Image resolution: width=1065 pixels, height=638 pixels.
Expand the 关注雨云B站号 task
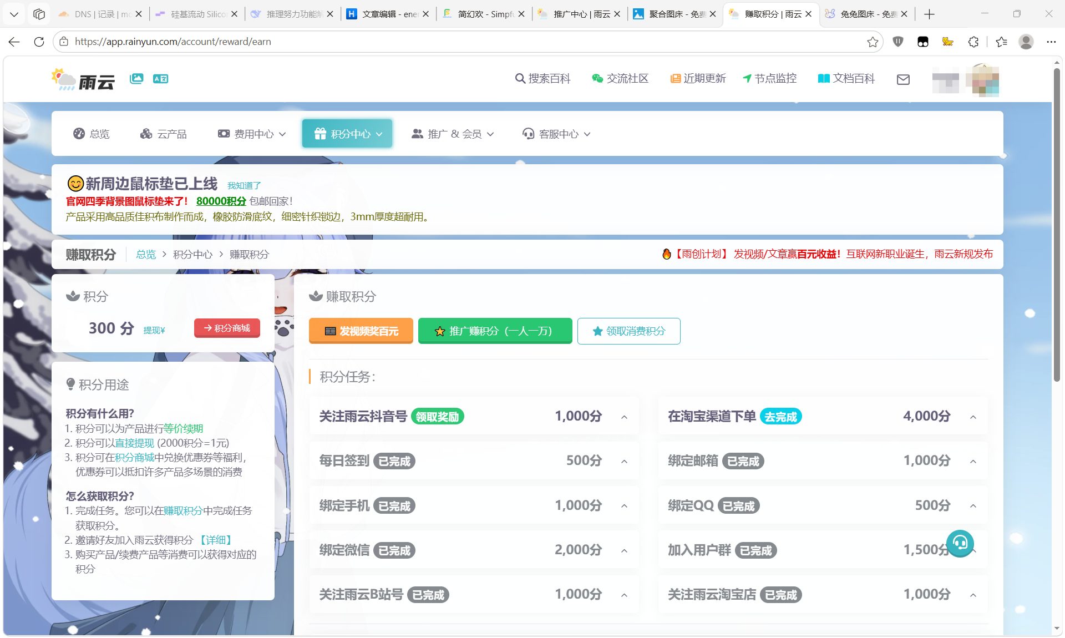(x=625, y=595)
